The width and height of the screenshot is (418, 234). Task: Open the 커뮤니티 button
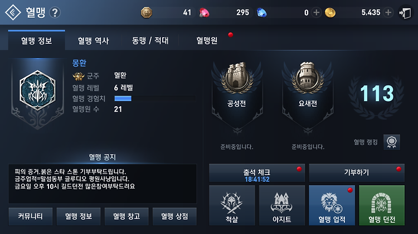click(x=31, y=216)
